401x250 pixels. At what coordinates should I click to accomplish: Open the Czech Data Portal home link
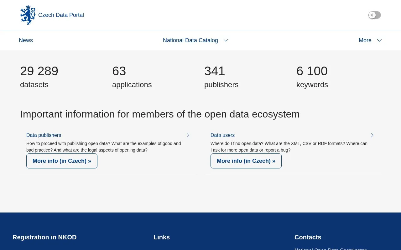(61, 15)
